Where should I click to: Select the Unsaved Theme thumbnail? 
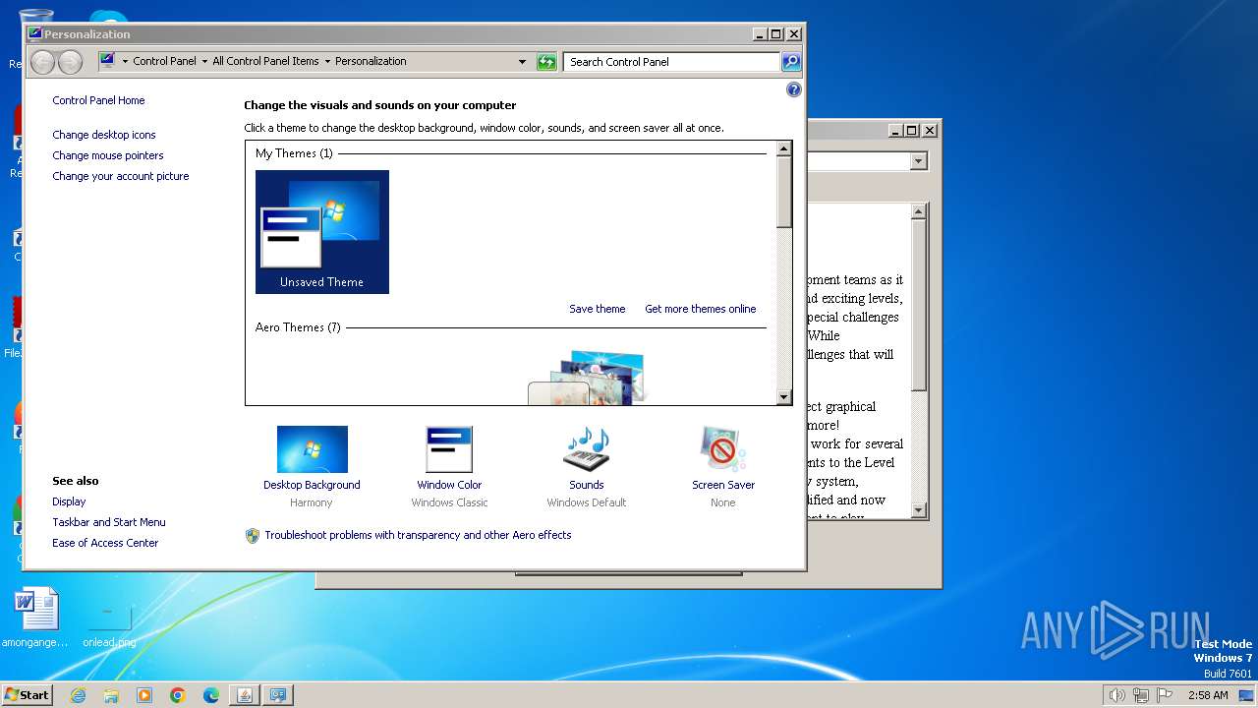pyautogui.click(x=322, y=232)
